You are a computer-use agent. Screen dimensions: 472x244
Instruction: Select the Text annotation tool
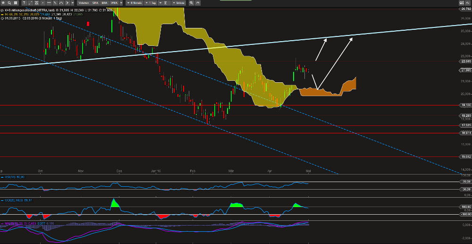[24, 3]
